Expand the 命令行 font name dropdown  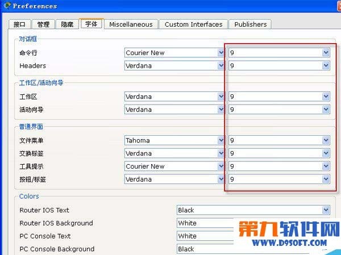[x=221, y=53]
